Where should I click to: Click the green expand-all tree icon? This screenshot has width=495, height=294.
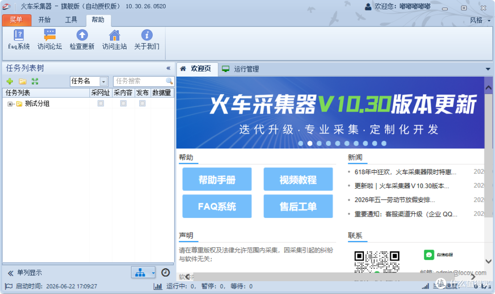(x=35, y=82)
